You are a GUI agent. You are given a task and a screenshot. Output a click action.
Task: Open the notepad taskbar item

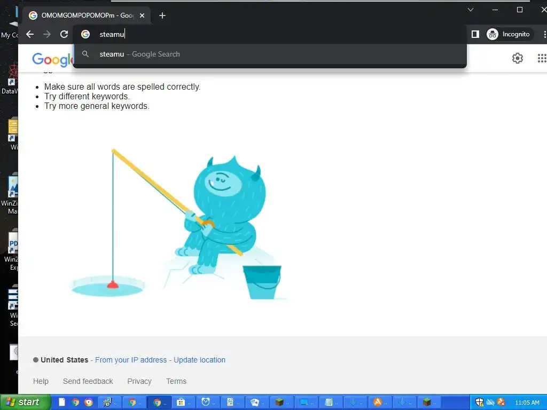(x=331, y=402)
